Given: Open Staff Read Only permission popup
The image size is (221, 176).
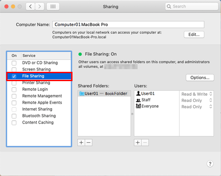Looking at the screenshot, I should pyautogui.click(x=197, y=100).
